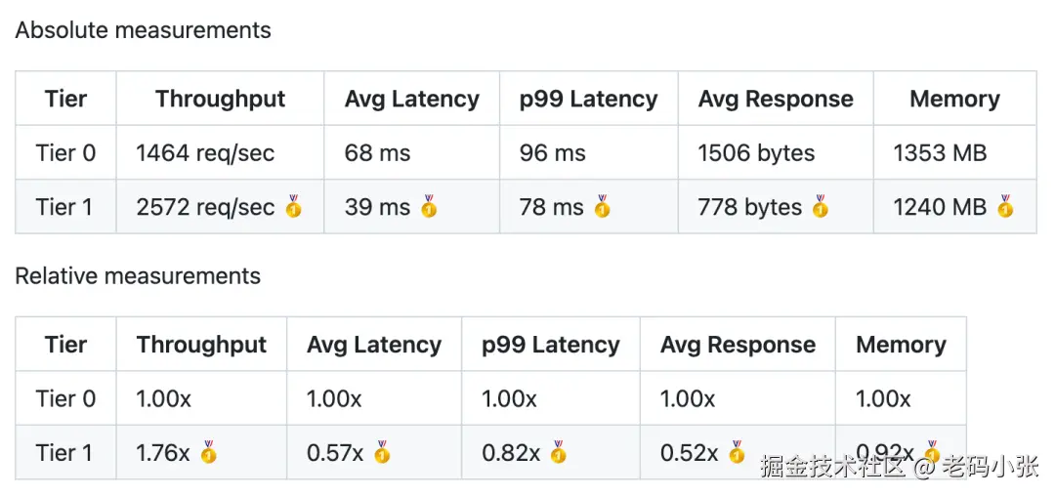Click the medal icon next to 1240 MB
This screenshot has height=496, width=1055.
(1005, 207)
